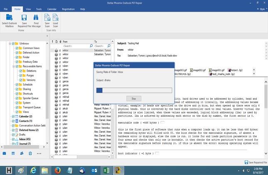This screenshot has width=268, height=175.
Task: Switch to contacts view icon in bottom navigation
Action: (x=22, y=153)
